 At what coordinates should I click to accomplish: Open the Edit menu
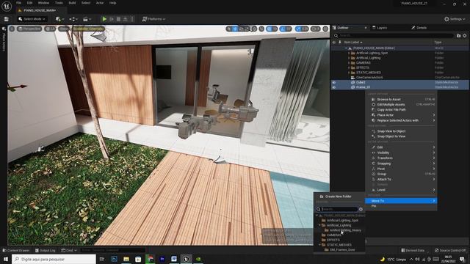pos(29,3)
